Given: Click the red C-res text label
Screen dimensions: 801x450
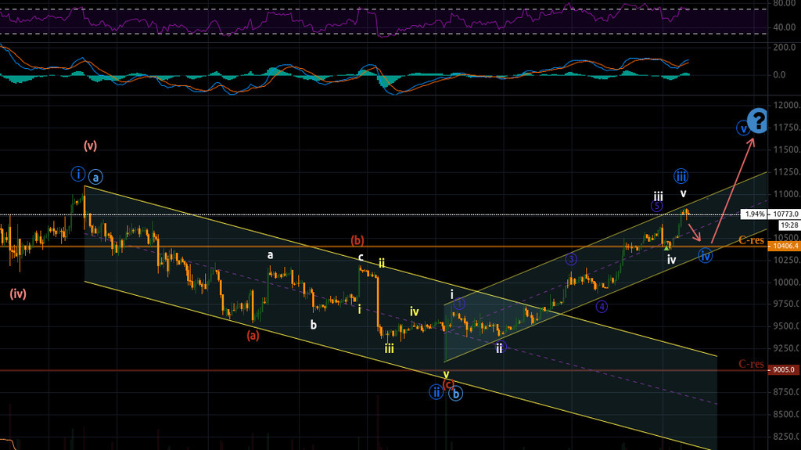Looking at the screenshot, I should (753, 364).
